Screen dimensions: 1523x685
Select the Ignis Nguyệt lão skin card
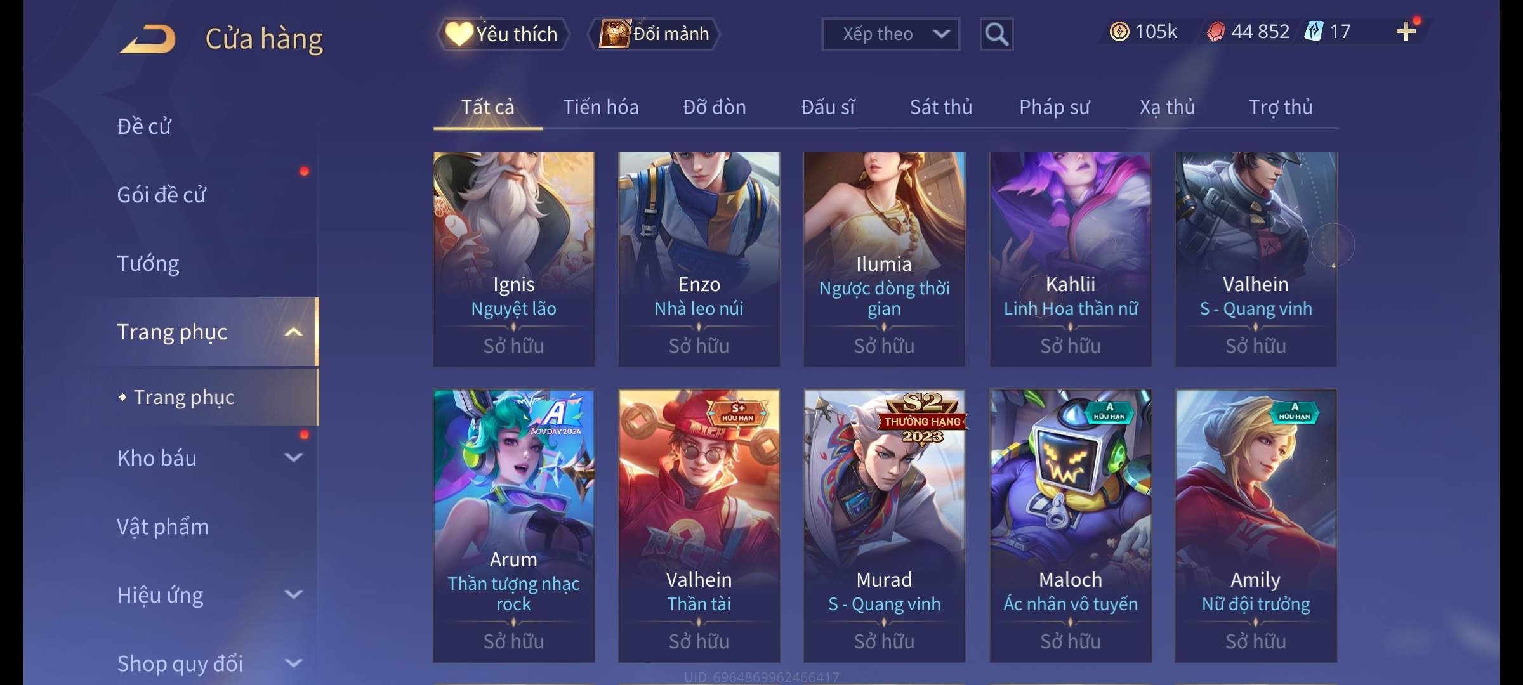pyautogui.click(x=513, y=259)
